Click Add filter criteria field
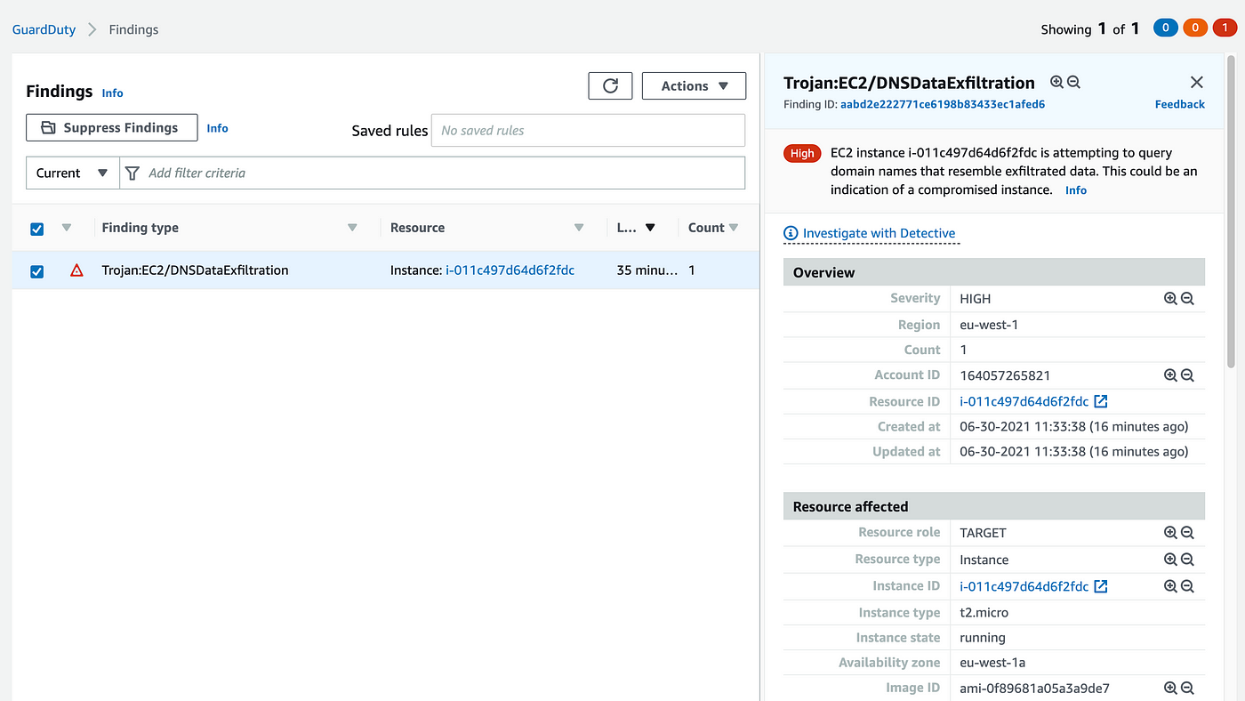1245x701 pixels. (432, 173)
